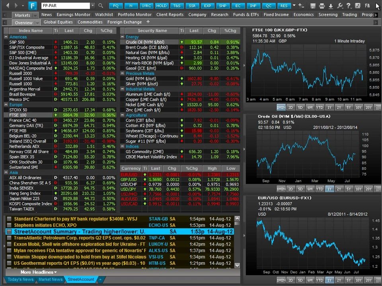
Task: Sort by the Security Name column header
Action: coord(152,31)
